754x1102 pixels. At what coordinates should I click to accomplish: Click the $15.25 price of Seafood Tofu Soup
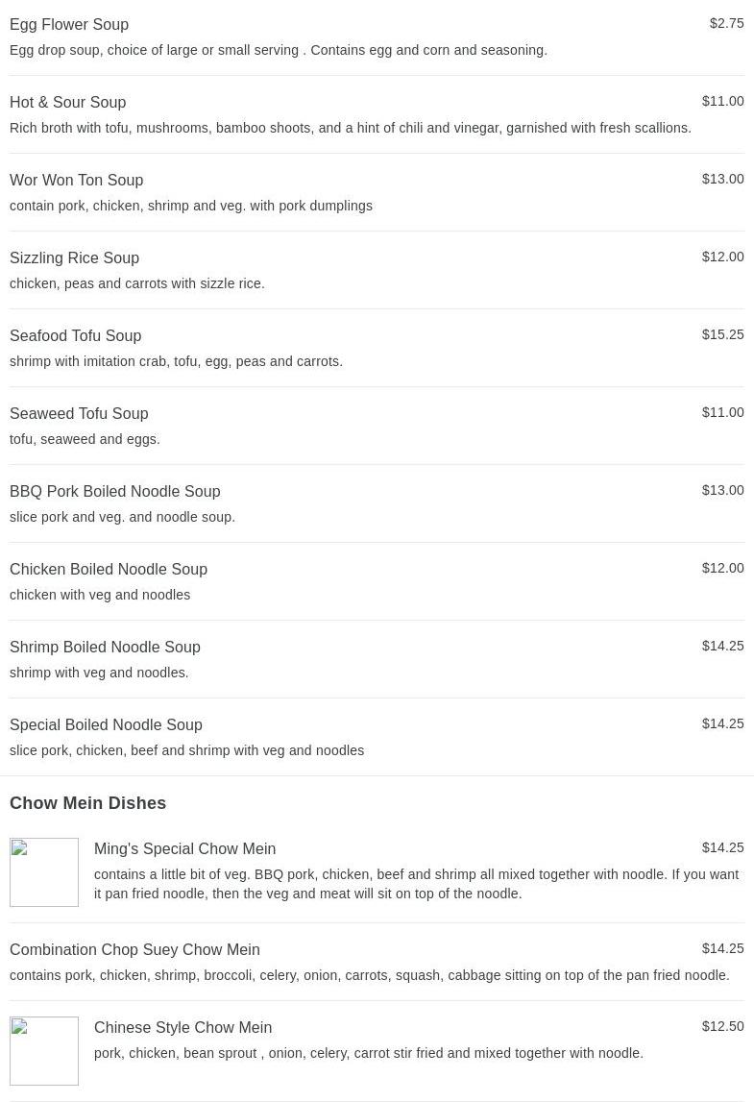722,334
